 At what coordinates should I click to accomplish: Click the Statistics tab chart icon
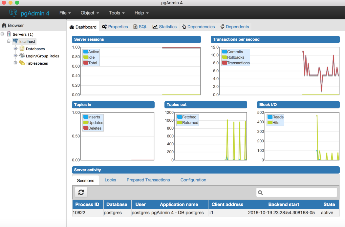(155, 27)
